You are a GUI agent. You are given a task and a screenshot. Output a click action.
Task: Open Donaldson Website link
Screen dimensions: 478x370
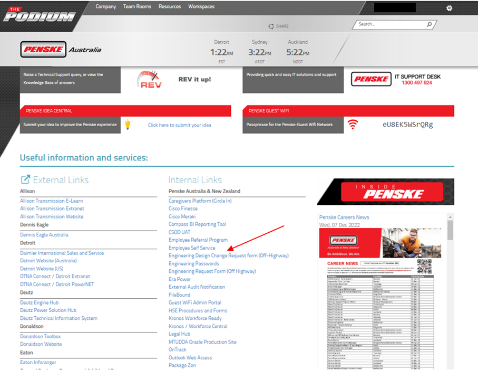tap(41, 344)
